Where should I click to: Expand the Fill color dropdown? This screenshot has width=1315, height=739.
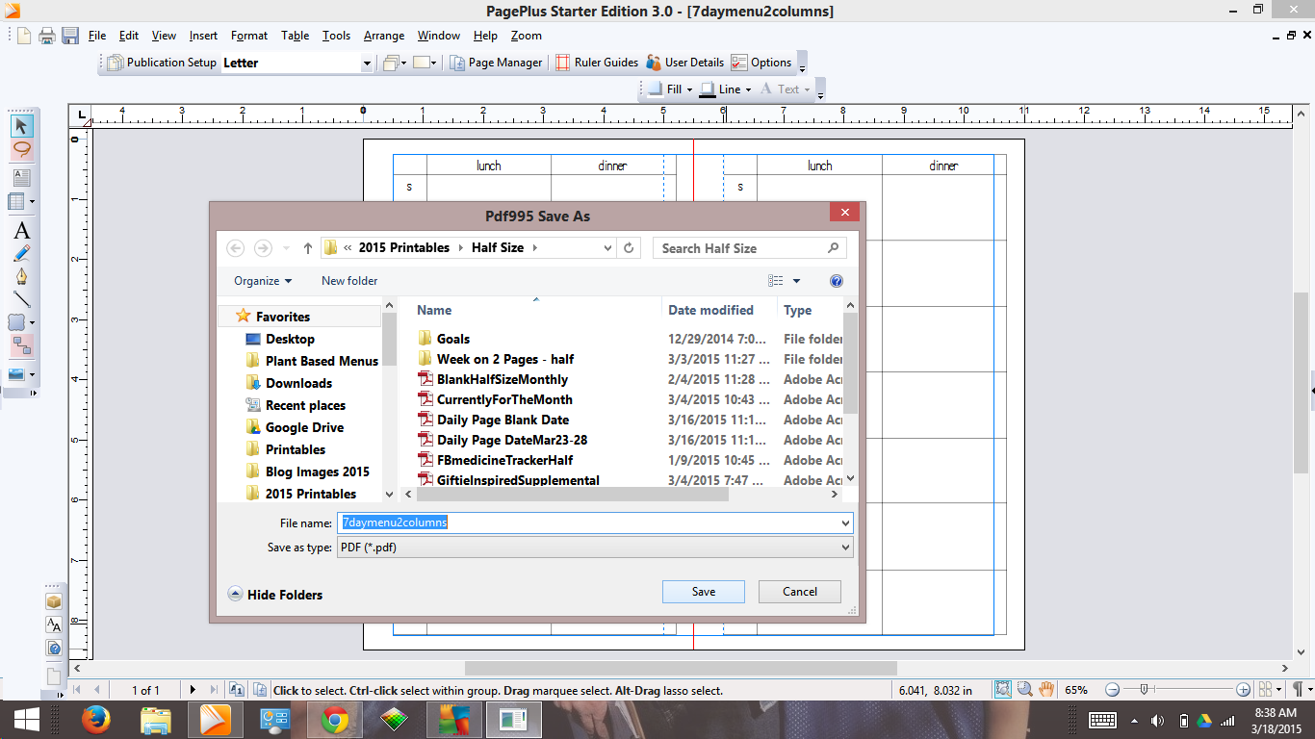[689, 89]
